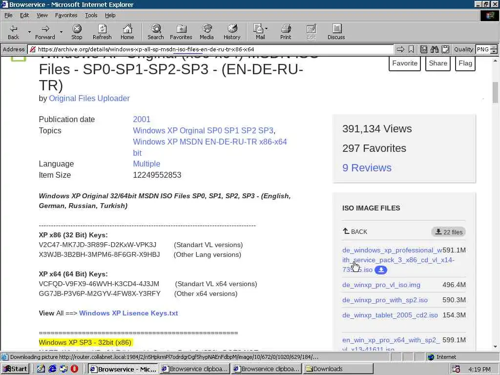Open de_winxp_tablet_2005_cd2.iso file link

(390, 315)
